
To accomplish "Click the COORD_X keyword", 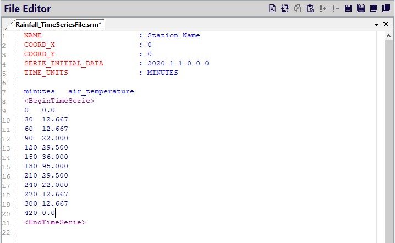I will (39, 45).
